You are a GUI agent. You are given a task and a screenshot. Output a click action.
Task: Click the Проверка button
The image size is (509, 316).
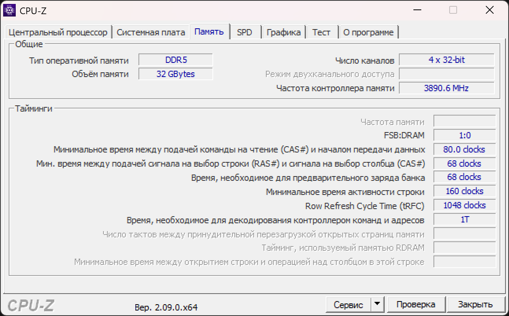(416, 305)
